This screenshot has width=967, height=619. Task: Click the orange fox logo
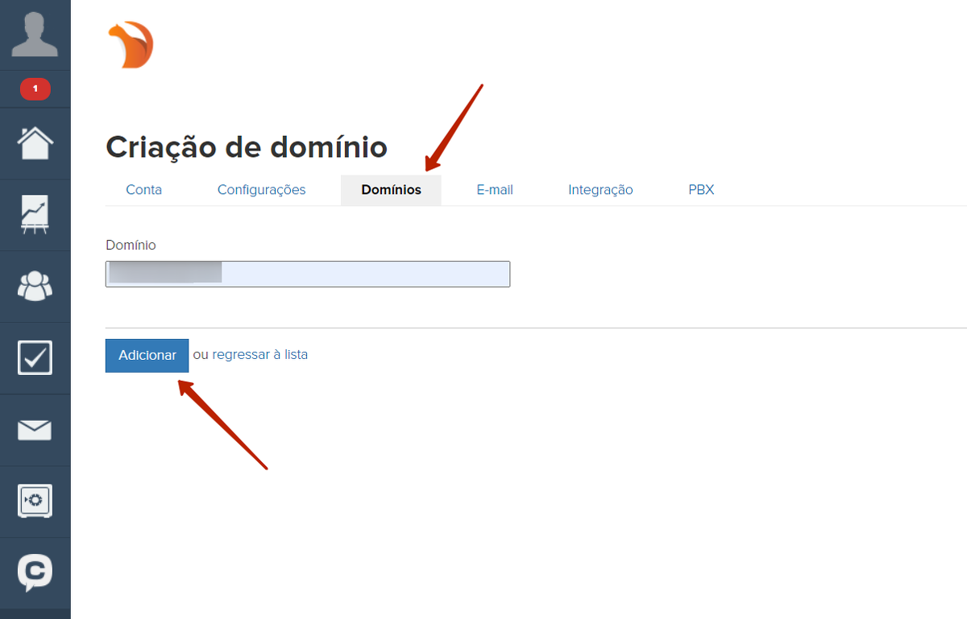[130, 45]
